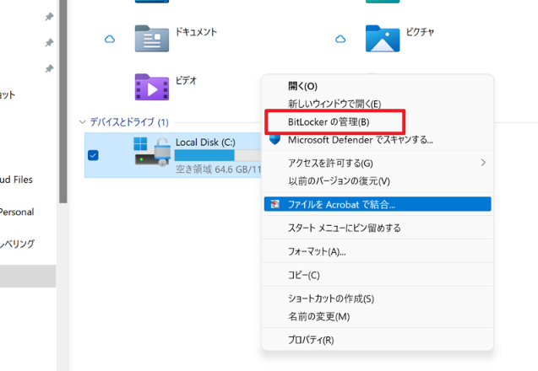Click the Local Disk (C:) name label

click(x=205, y=142)
